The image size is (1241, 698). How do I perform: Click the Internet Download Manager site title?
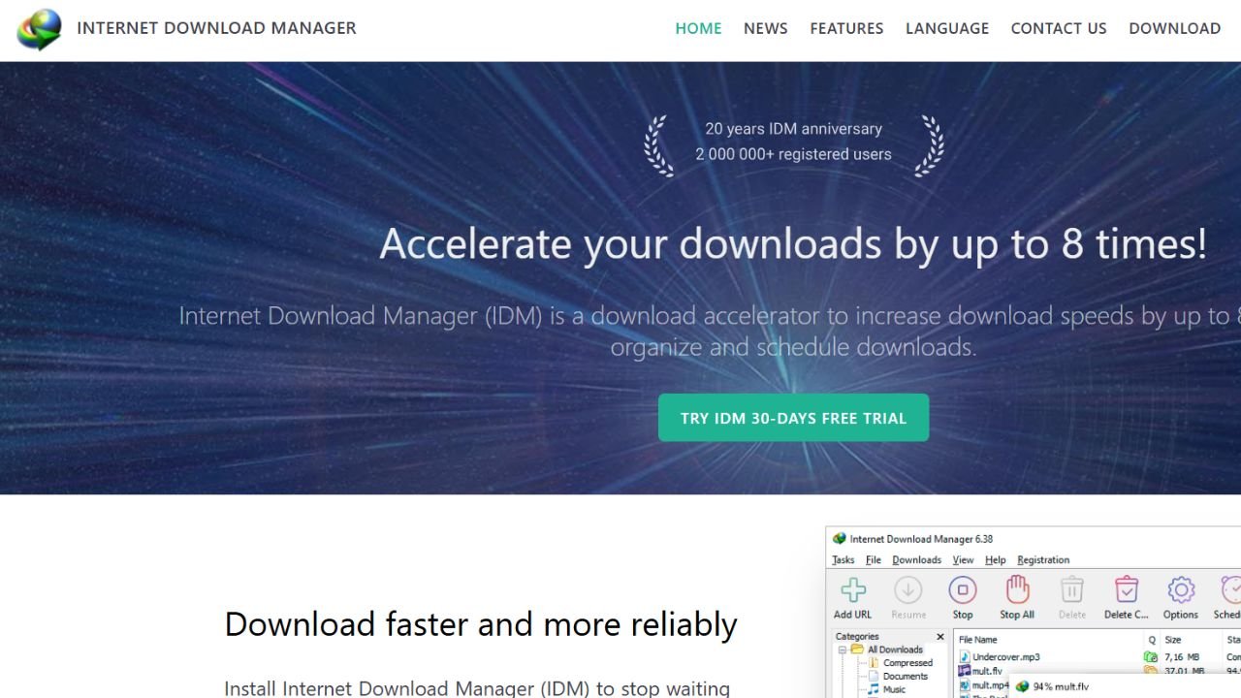pos(216,28)
